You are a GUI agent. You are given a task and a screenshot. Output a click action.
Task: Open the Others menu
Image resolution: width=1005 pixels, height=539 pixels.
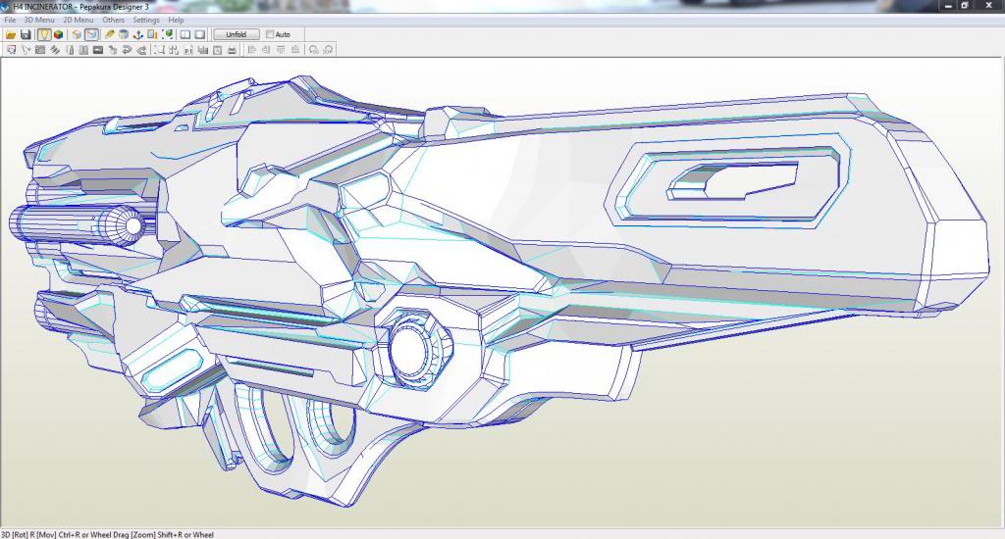point(114,20)
